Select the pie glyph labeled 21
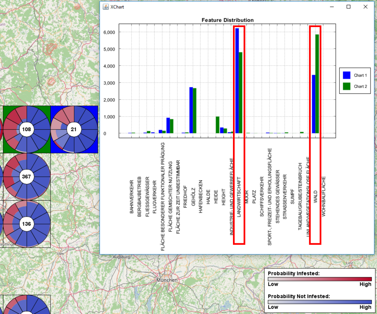 [74, 129]
